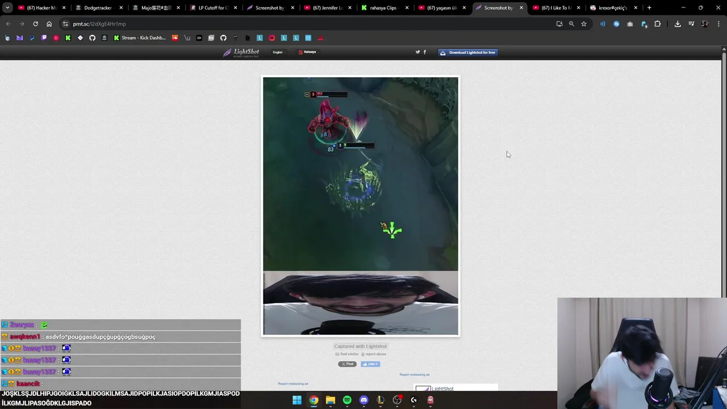The image size is (727, 409).
Task: Install app icon in address bar
Action: (559, 24)
